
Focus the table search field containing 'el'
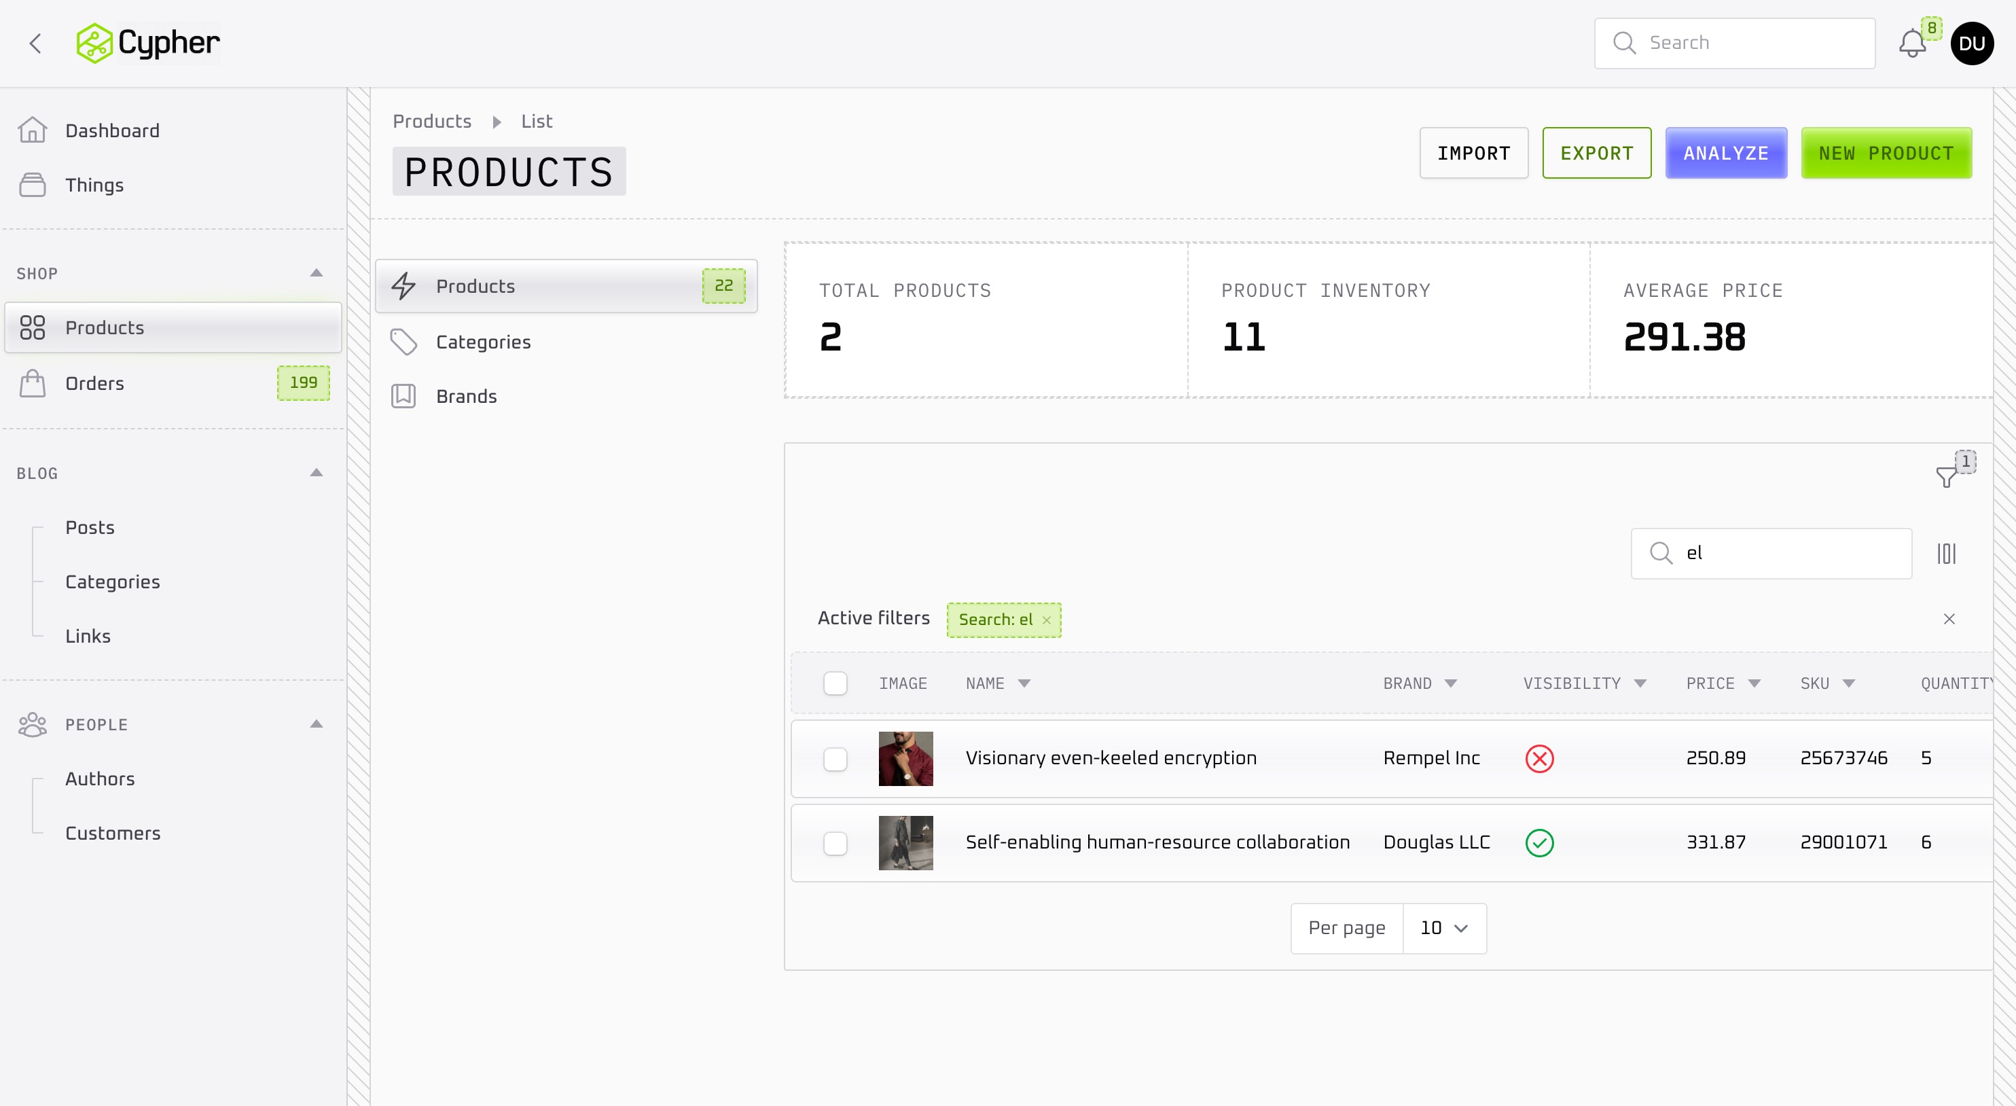tap(1771, 554)
